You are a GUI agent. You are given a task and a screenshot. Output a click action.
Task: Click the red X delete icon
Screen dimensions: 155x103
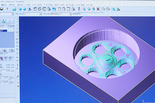pos(98,9)
